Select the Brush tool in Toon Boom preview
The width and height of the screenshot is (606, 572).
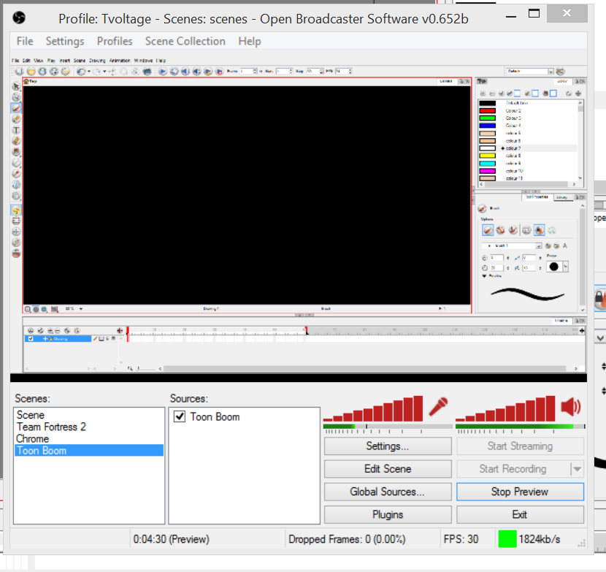click(x=16, y=108)
